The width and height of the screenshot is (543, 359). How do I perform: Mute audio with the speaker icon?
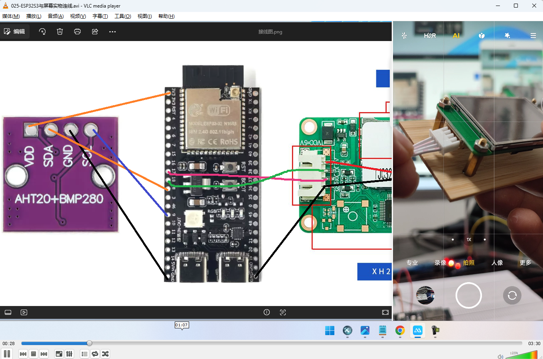pyautogui.click(x=500, y=357)
